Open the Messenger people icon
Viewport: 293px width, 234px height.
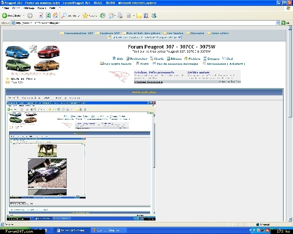click(x=154, y=16)
